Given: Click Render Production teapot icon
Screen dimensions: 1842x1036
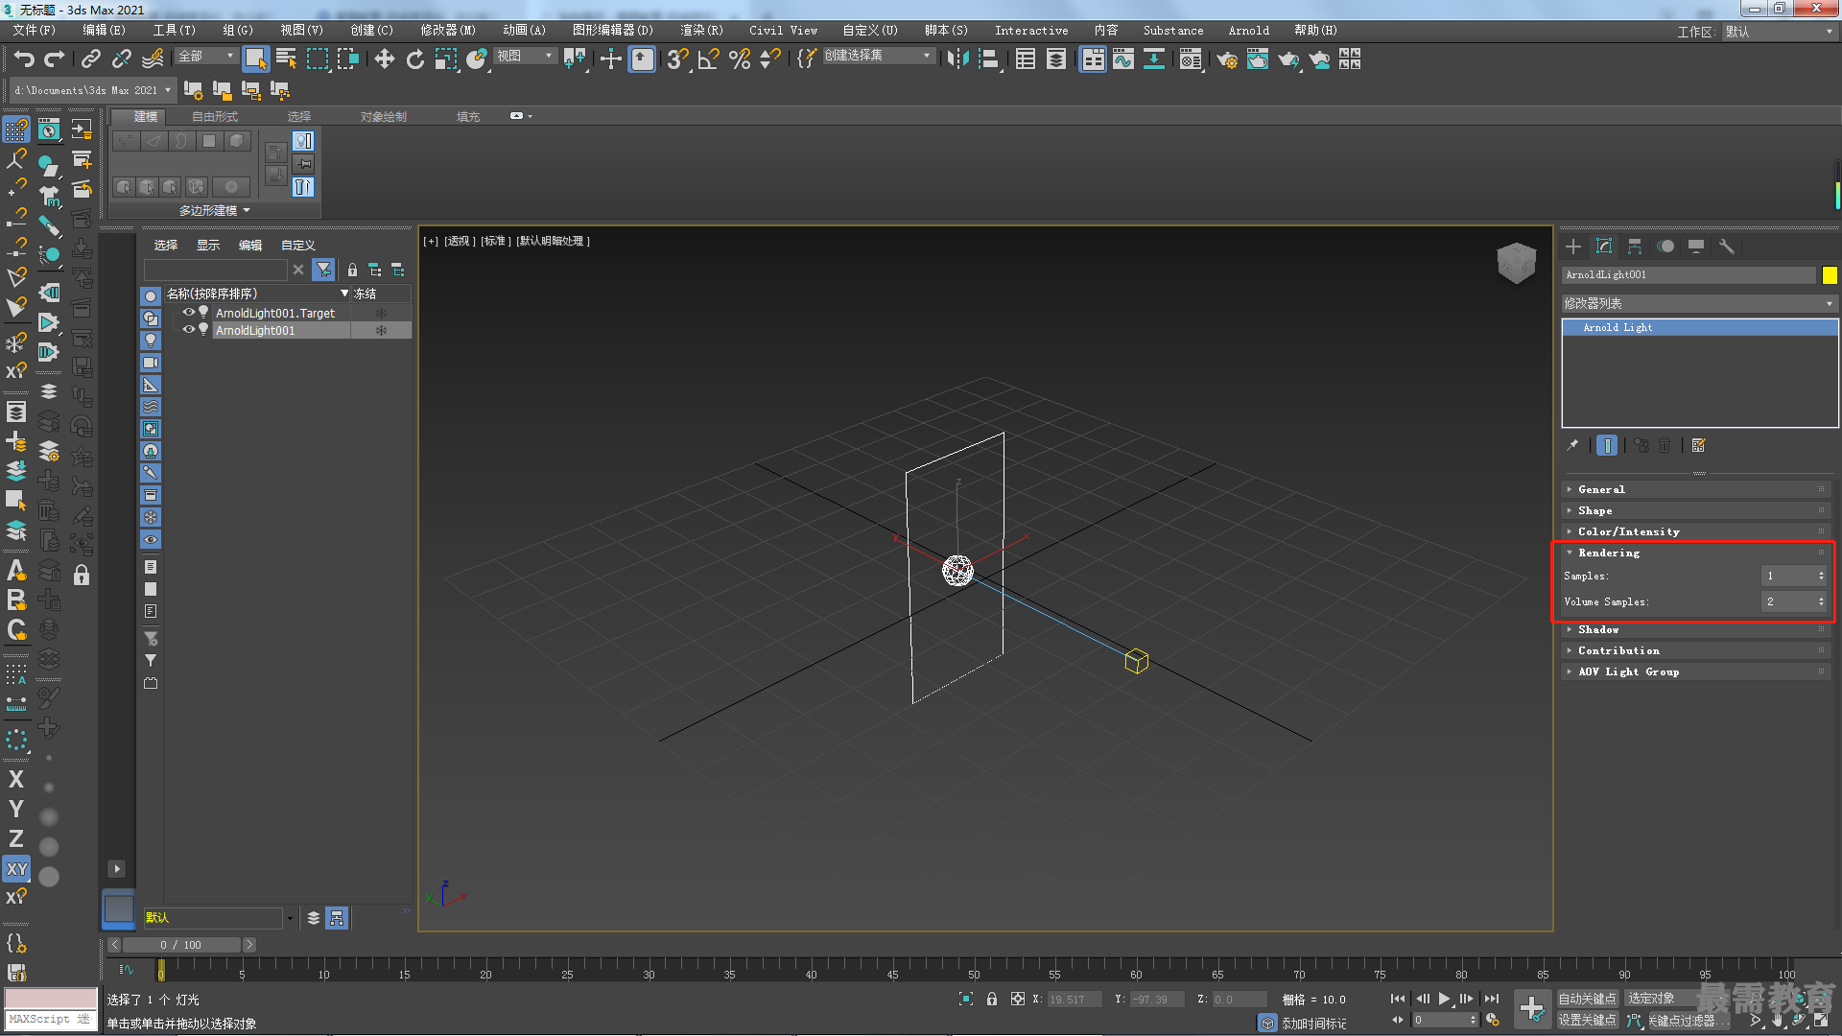Looking at the screenshot, I should [1288, 59].
